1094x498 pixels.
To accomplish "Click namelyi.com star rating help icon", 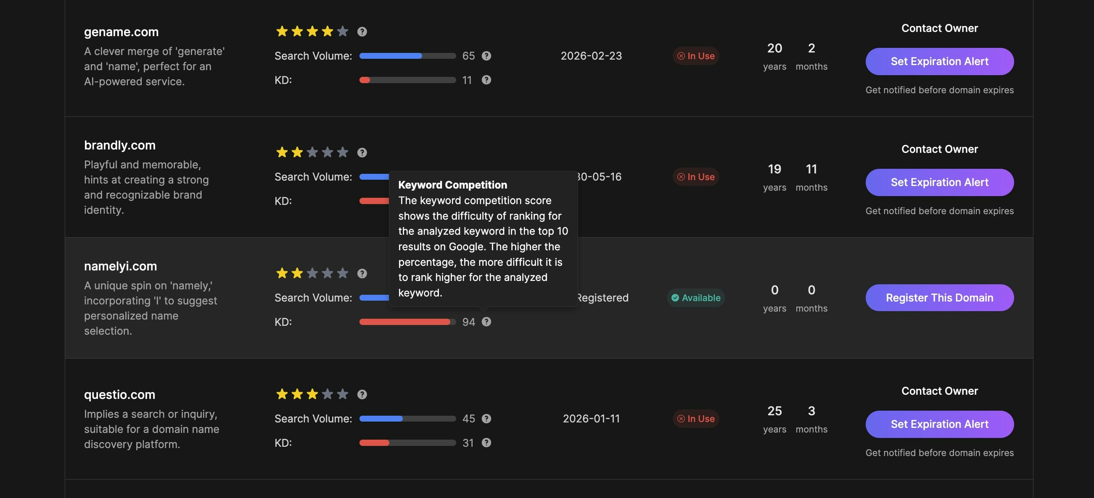I will [x=362, y=274].
